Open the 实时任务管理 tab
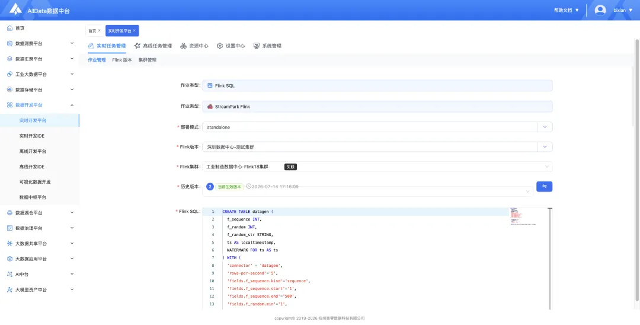 pyautogui.click(x=107, y=46)
